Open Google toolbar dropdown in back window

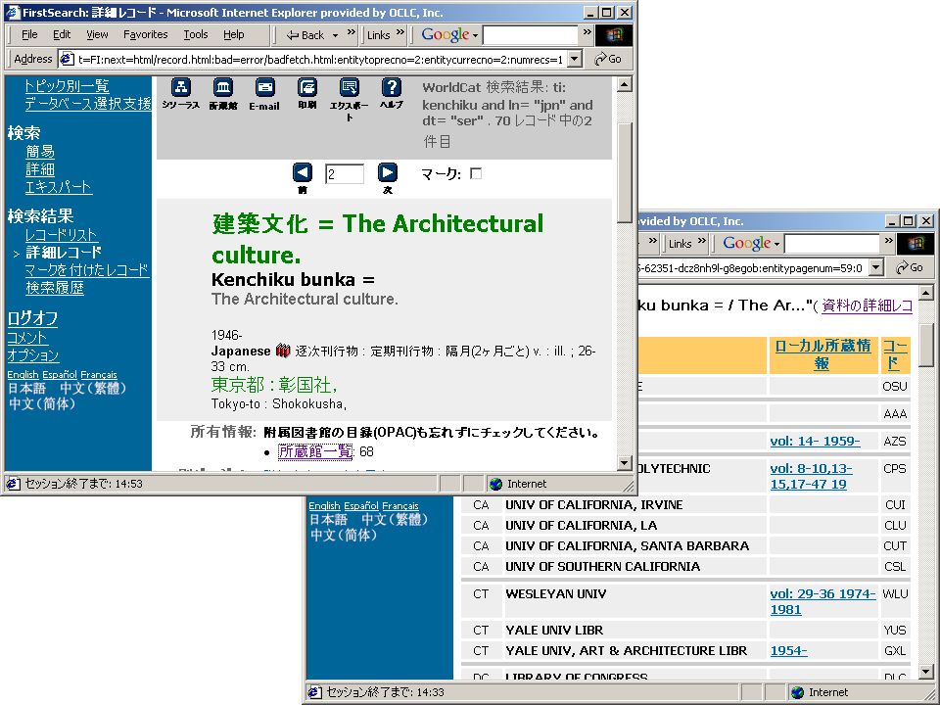coord(776,244)
